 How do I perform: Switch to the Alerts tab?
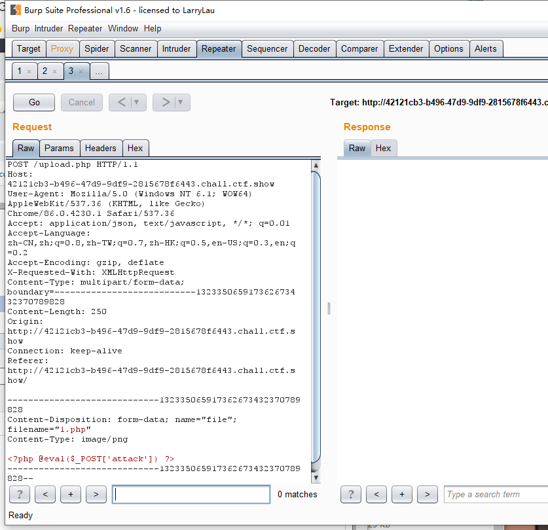(x=486, y=49)
